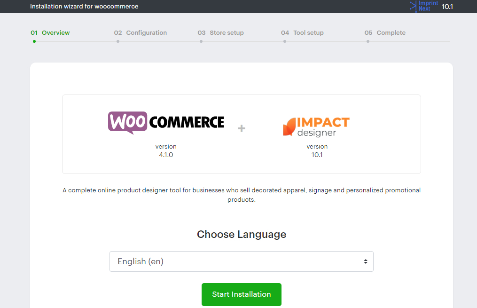
Task: Select the 03 Store setup step
Action: (221, 33)
